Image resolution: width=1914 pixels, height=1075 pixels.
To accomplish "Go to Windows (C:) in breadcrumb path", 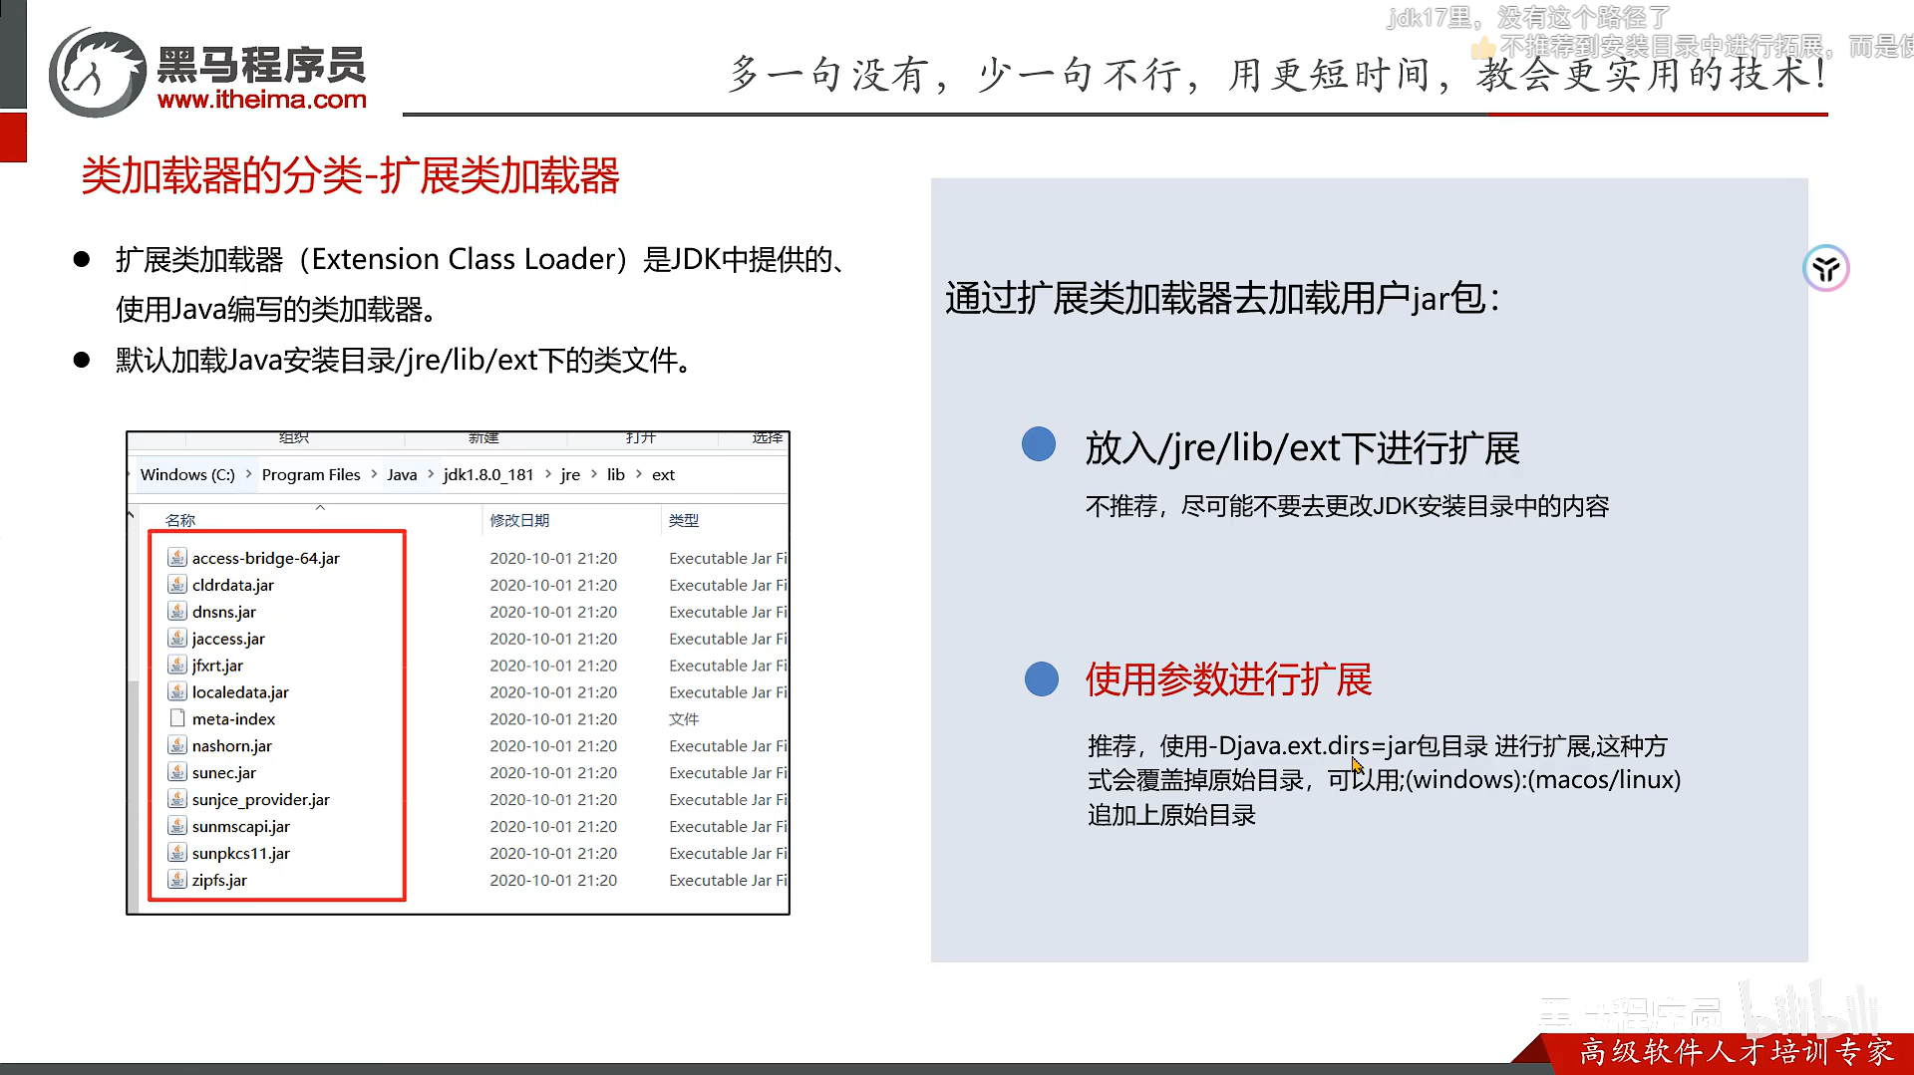I will point(187,474).
